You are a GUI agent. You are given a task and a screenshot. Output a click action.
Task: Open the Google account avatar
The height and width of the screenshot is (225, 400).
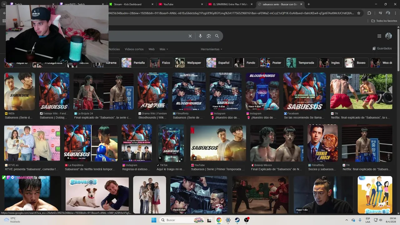click(388, 36)
